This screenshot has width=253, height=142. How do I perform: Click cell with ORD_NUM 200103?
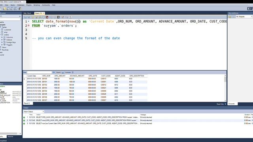click(45, 88)
